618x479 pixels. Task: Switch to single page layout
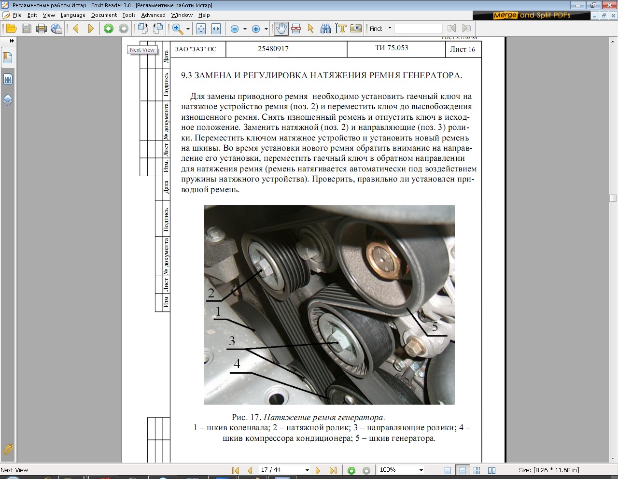[448, 470]
